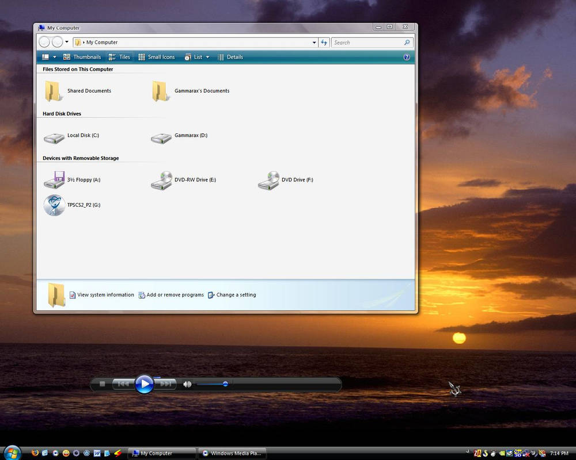Screen dimensions: 576x460
Task: Click Files Stored on This Computer header
Action: (x=78, y=70)
